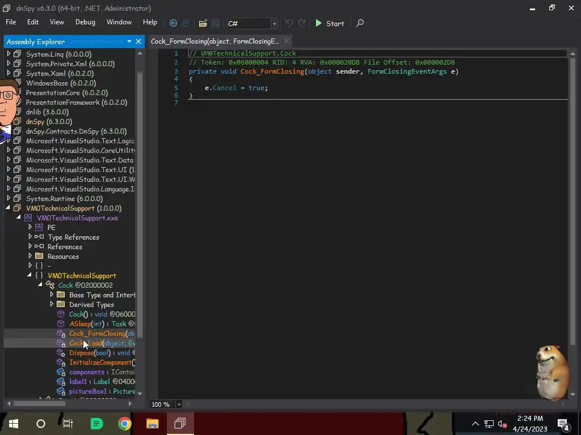Click the VM0TechnicalSupport.exe module icon
This screenshot has height=435, width=581.
[x=28, y=218]
